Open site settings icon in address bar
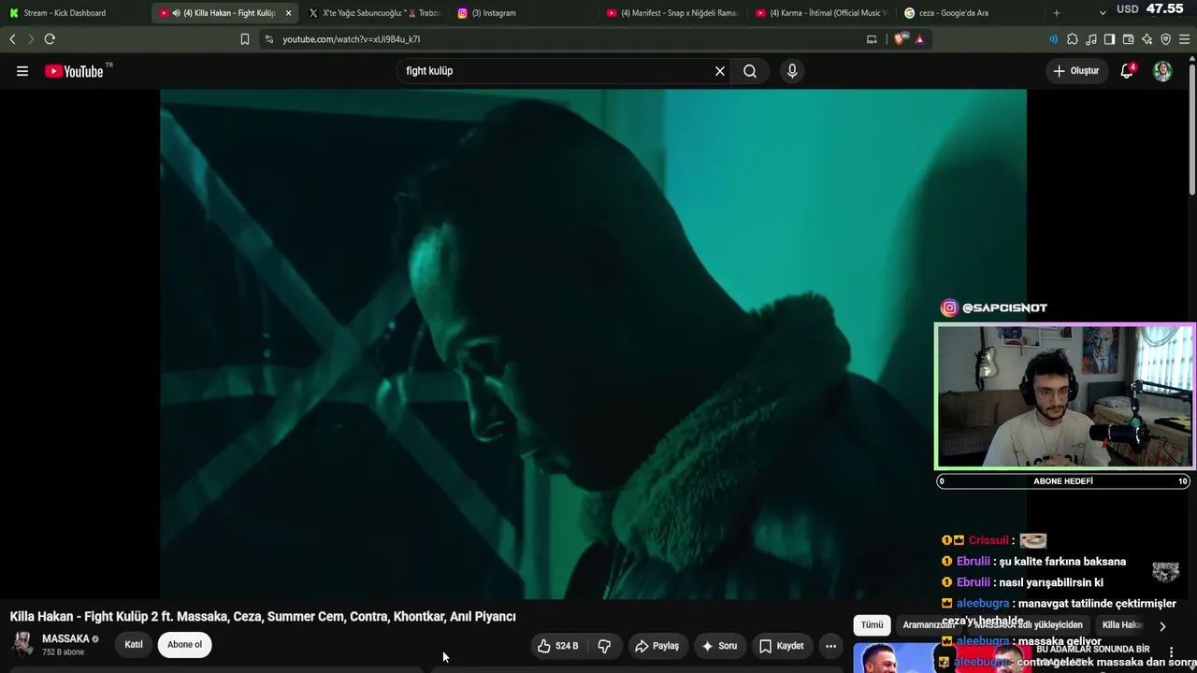This screenshot has width=1197, height=673. (x=269, y=39)
